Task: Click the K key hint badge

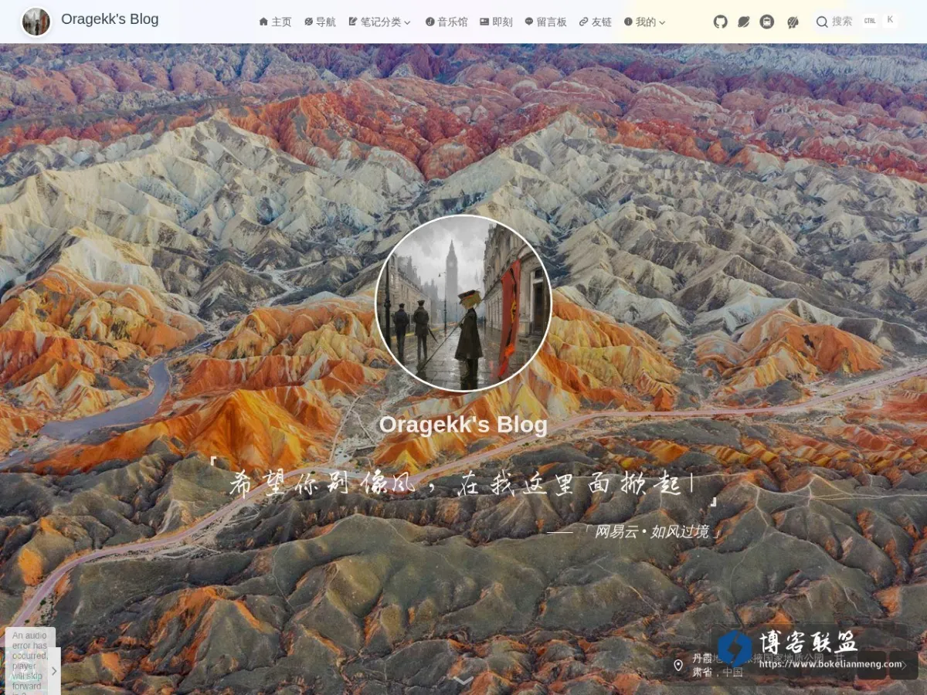Action: [x=890, y=20]
